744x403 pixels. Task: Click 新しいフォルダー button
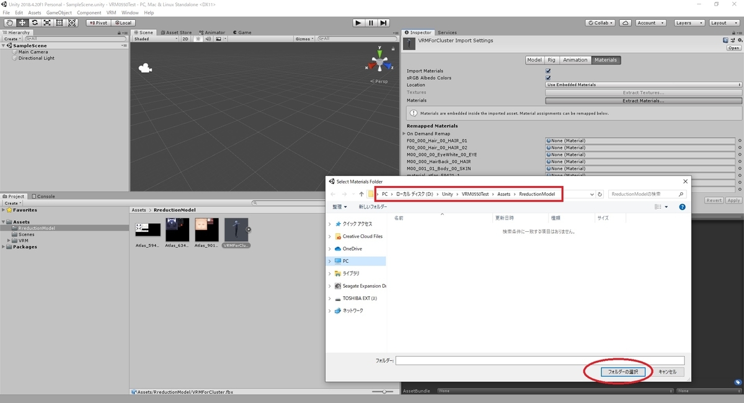[x=373, y=206]
